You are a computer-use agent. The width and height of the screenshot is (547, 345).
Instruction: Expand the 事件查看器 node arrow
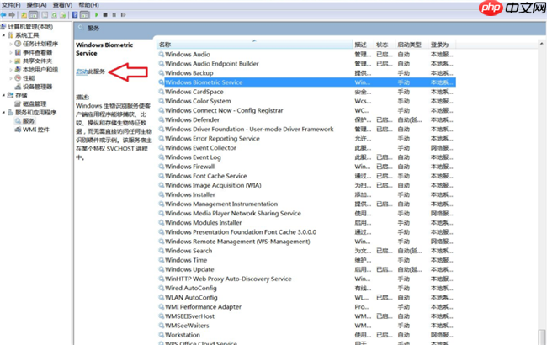pos(11,53)
